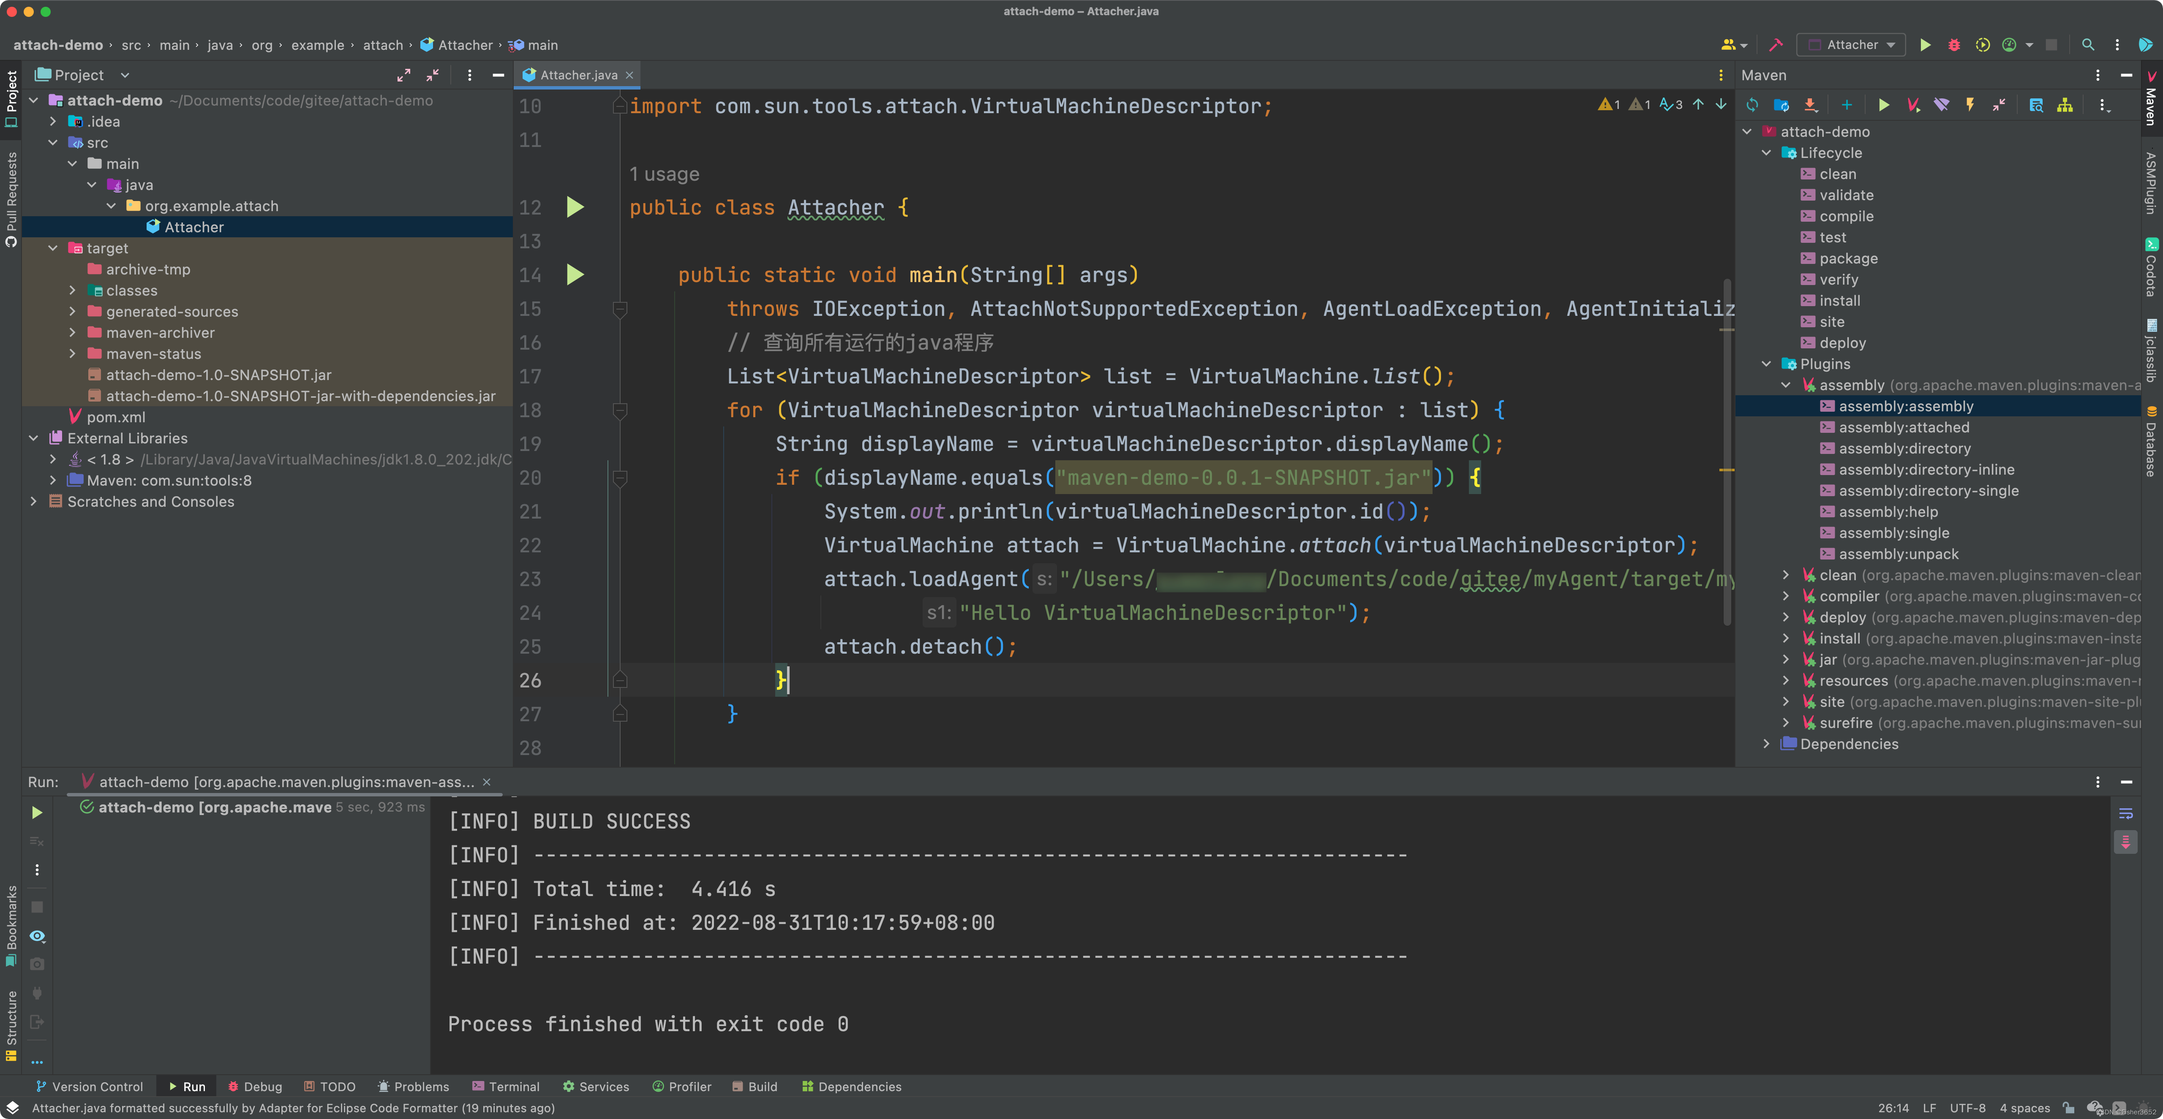Select the assembly:single Maven goal

pos(1893,533)
